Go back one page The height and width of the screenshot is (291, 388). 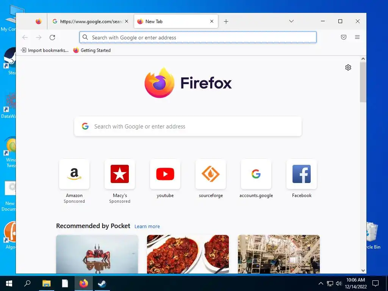[x=25, y=38]
